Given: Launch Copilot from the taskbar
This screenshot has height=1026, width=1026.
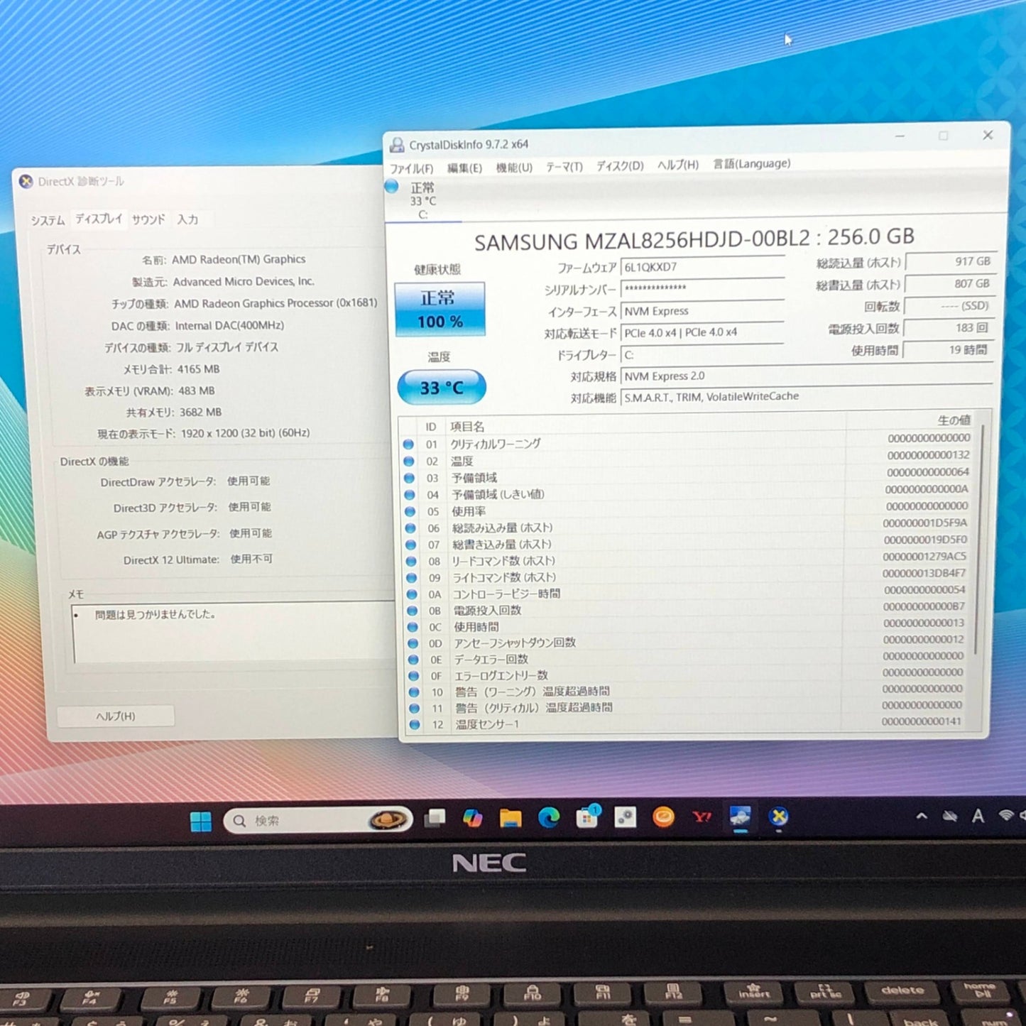Looking at the screenshot, I should (472, 818).
